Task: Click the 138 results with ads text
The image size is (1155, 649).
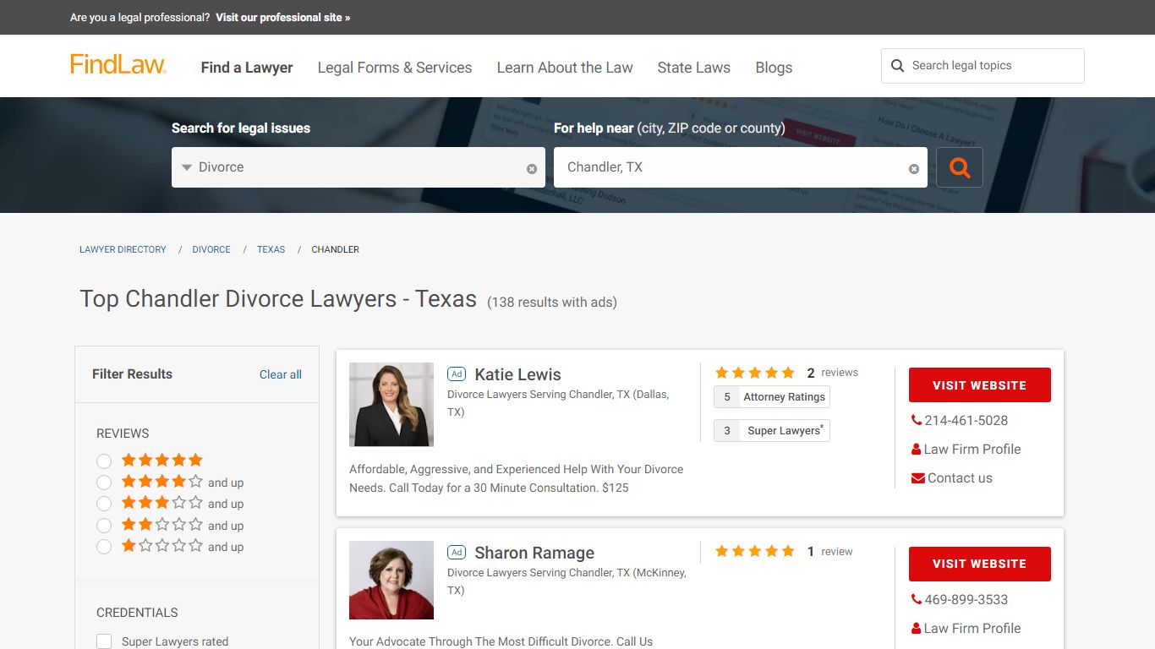Action: pyautogui.click(x=552, y=302)
